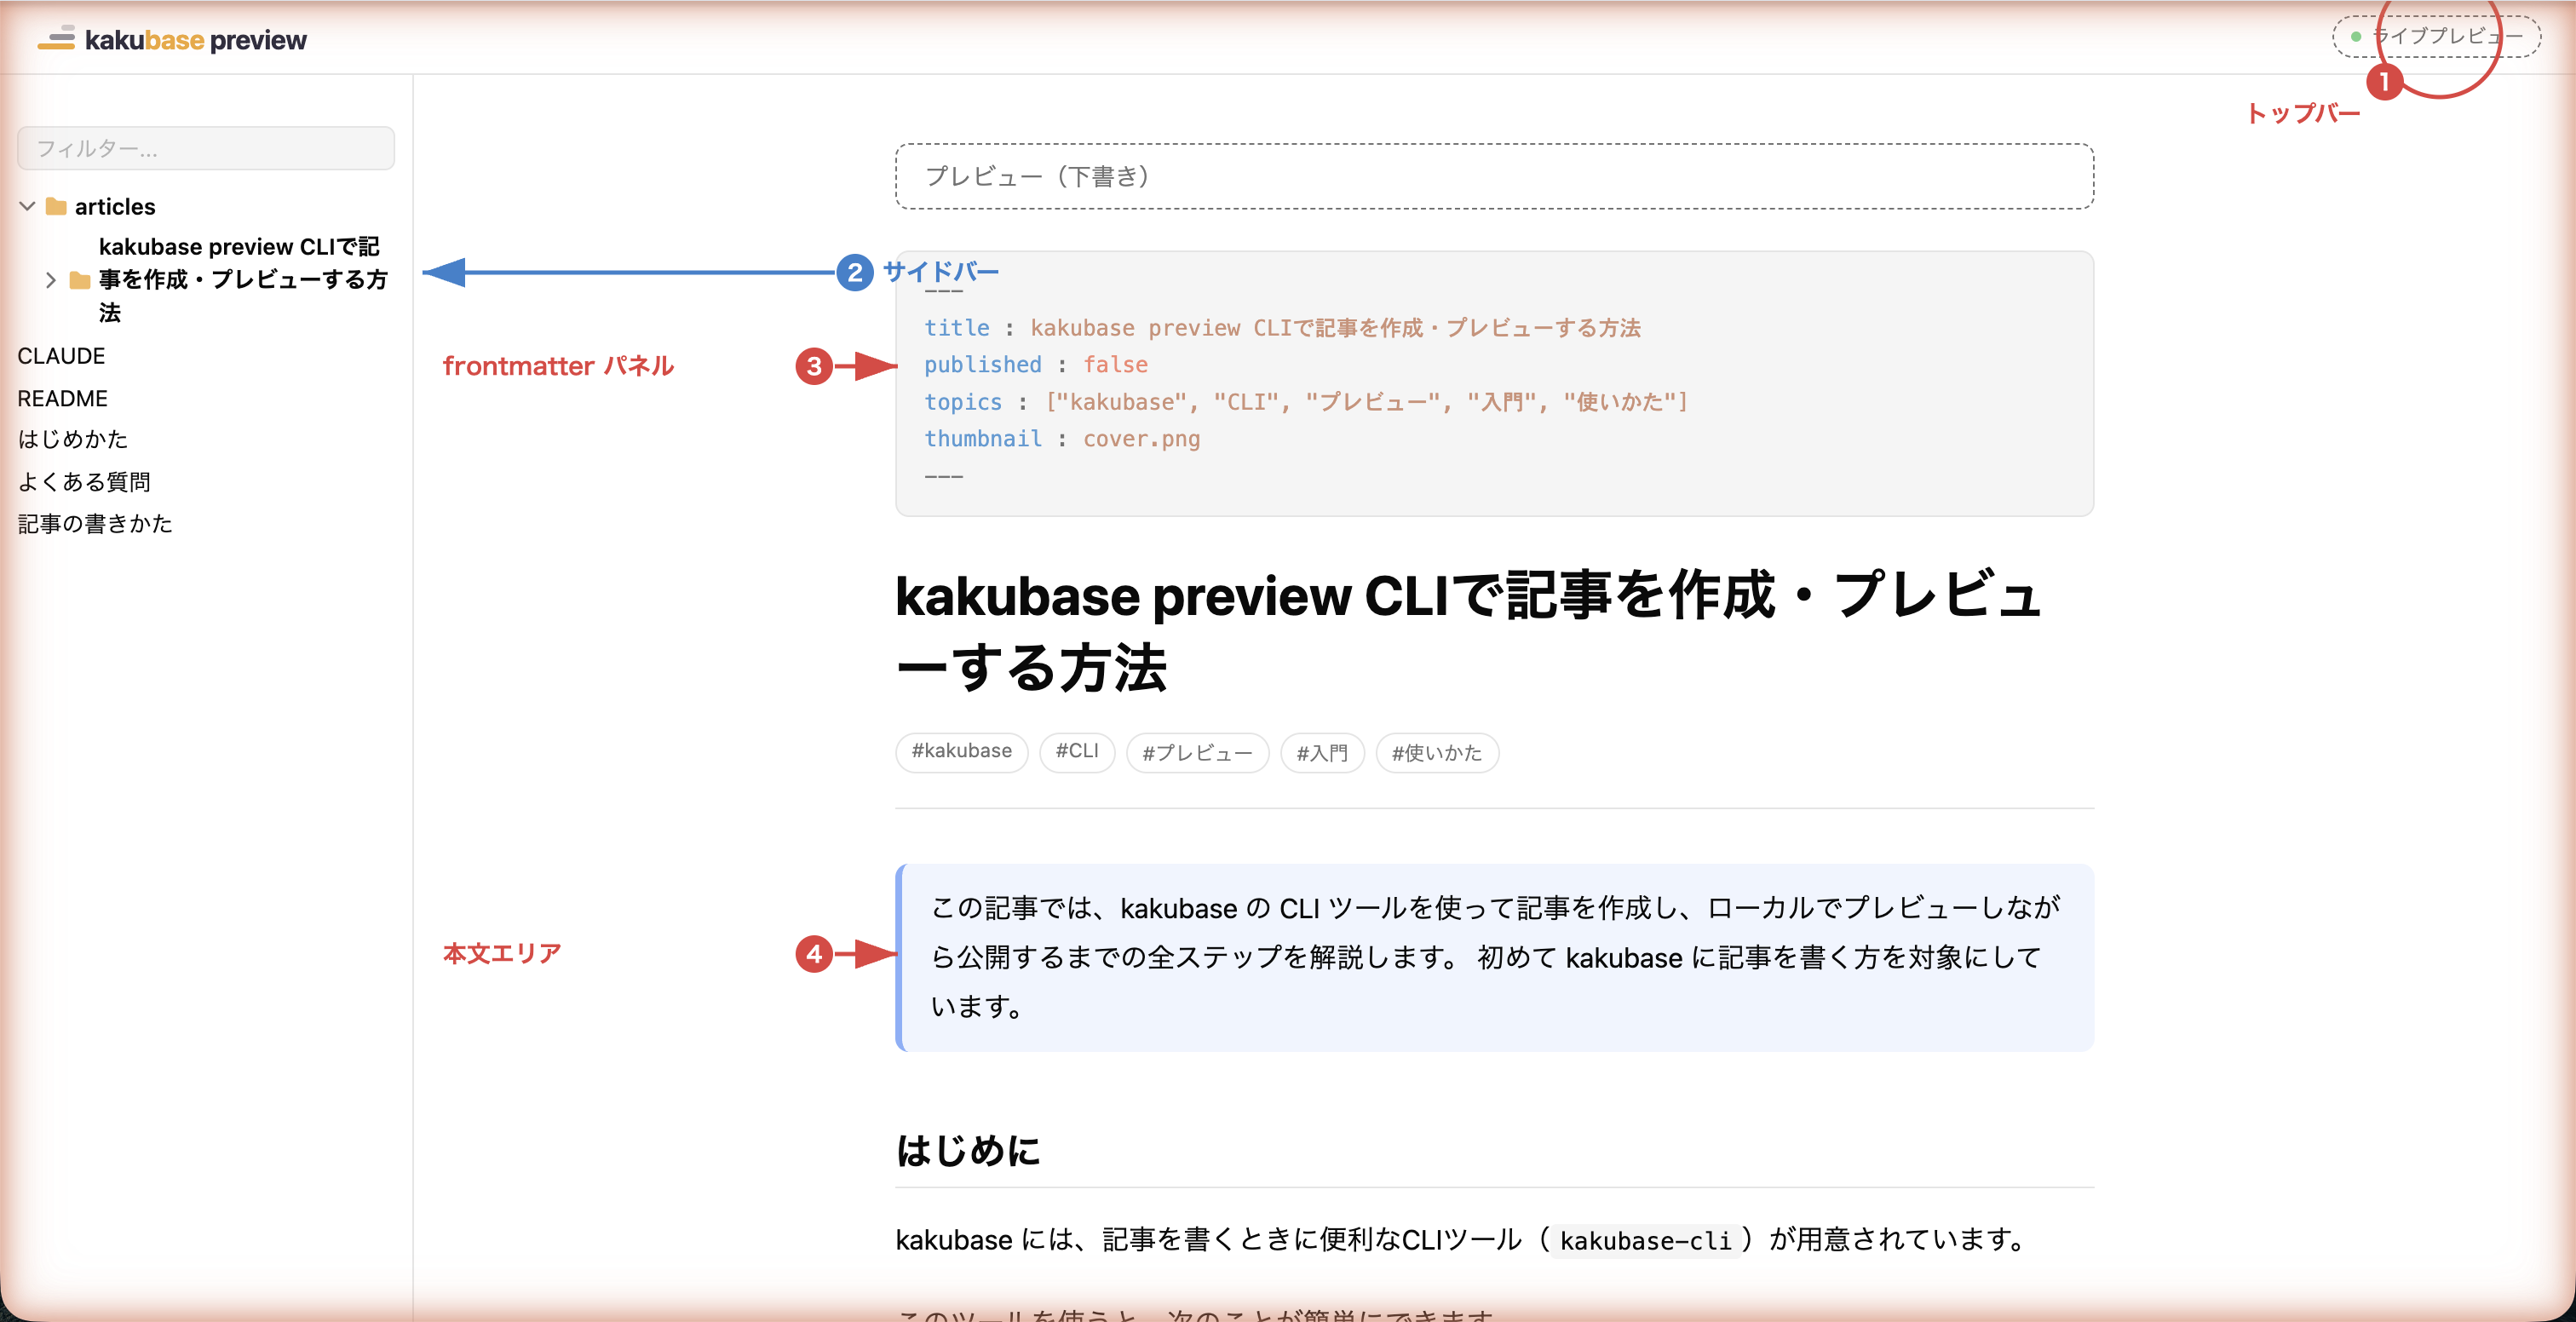Click the main article heading
The image size is (2576, 1322).
tap(1468, 631)
